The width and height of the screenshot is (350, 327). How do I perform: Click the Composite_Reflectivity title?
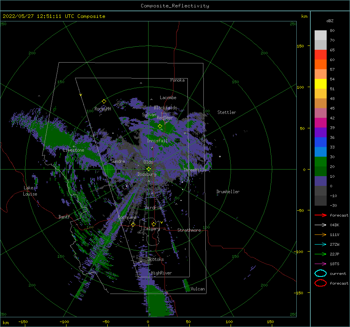(x=175, y=6)
